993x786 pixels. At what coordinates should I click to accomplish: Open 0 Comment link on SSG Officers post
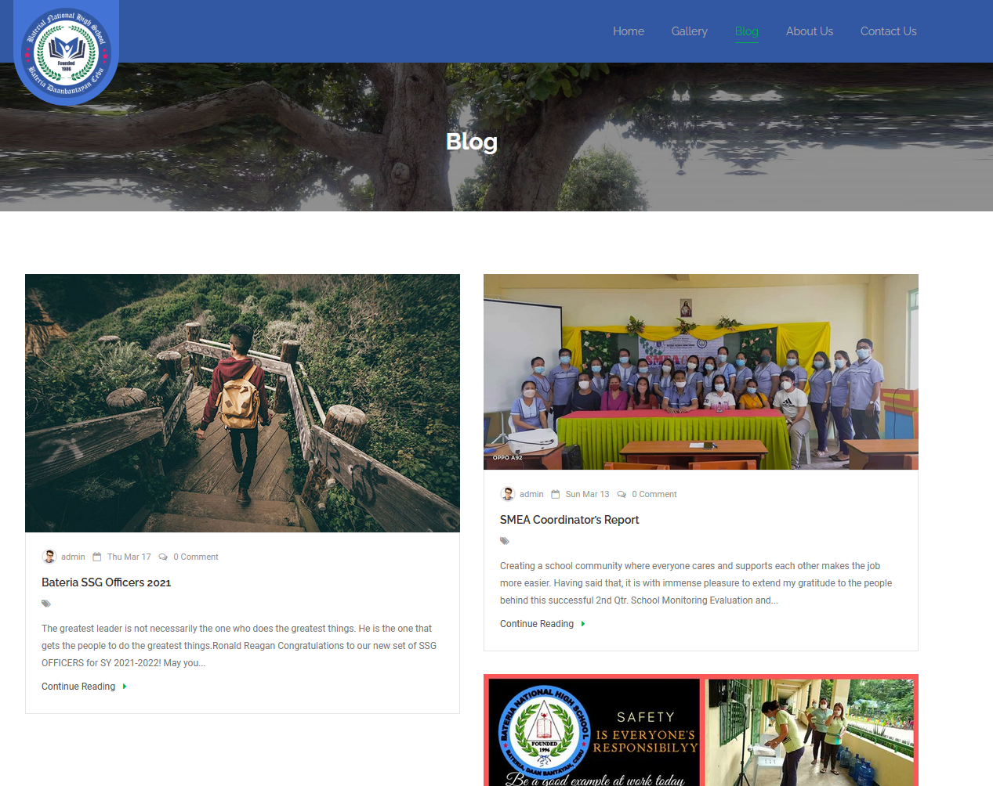coord(196,557)
